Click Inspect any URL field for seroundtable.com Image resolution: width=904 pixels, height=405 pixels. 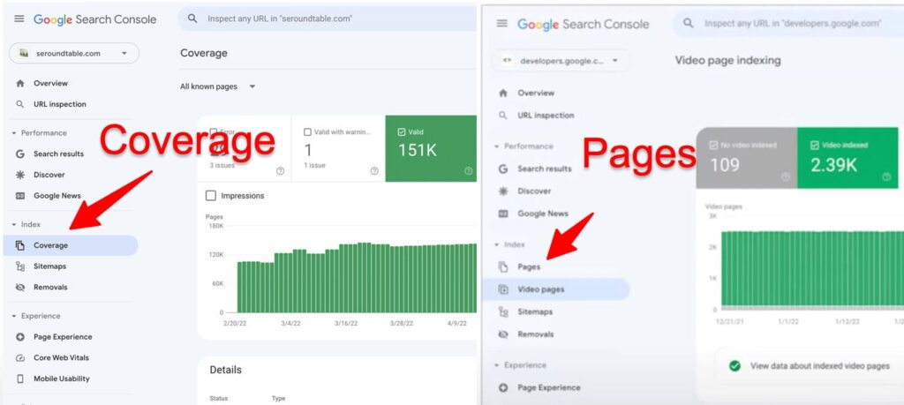(x=327, y=19)
